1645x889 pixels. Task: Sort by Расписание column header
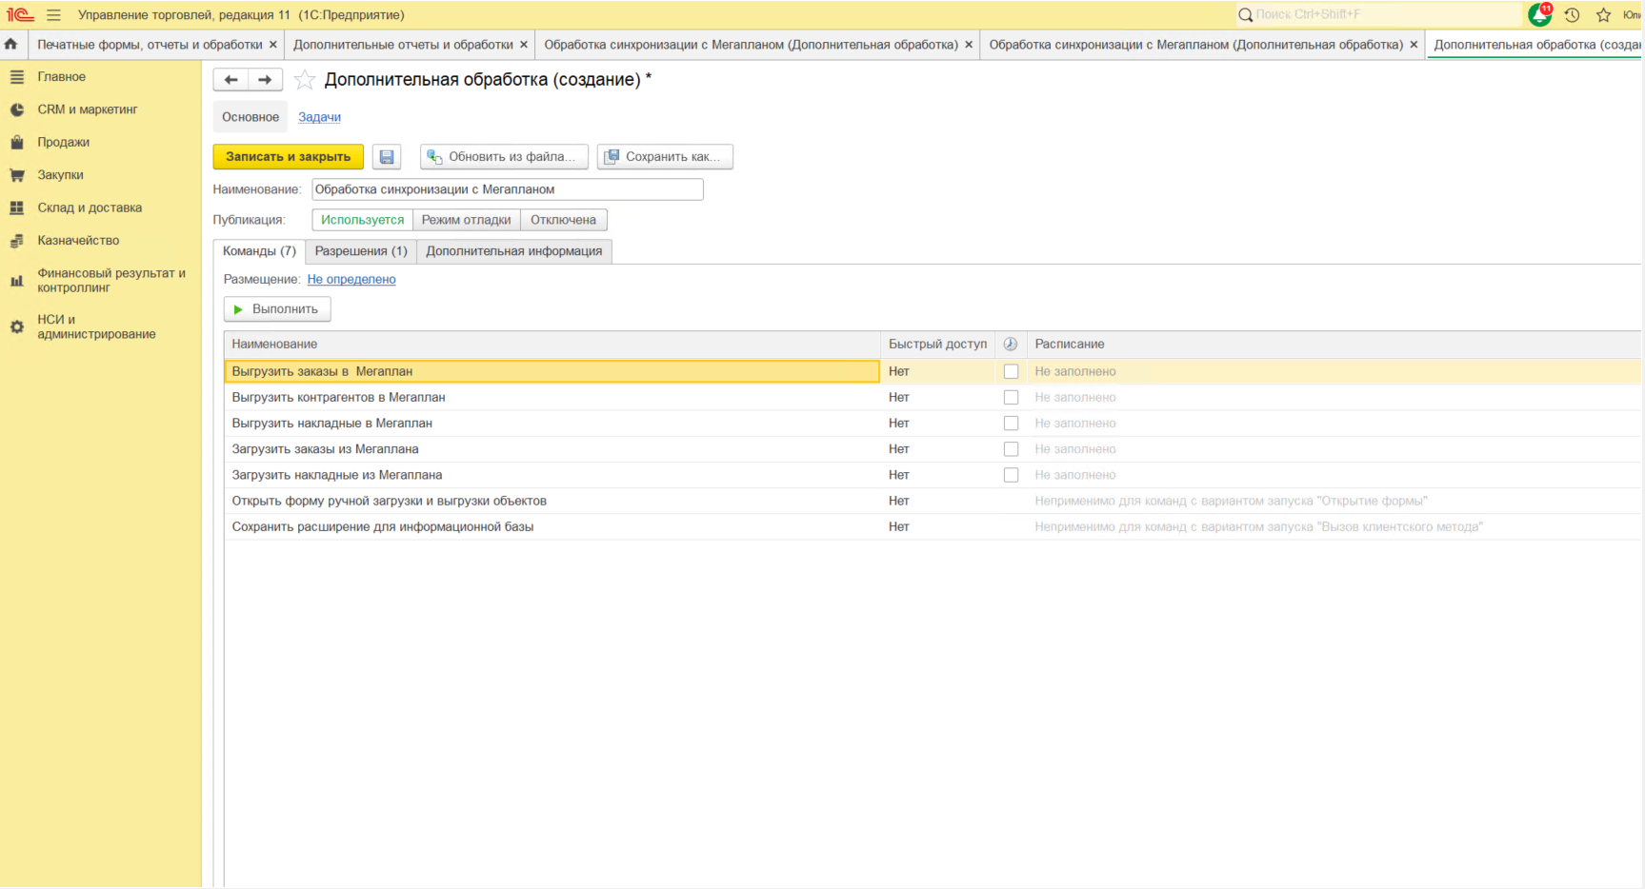1334,344
